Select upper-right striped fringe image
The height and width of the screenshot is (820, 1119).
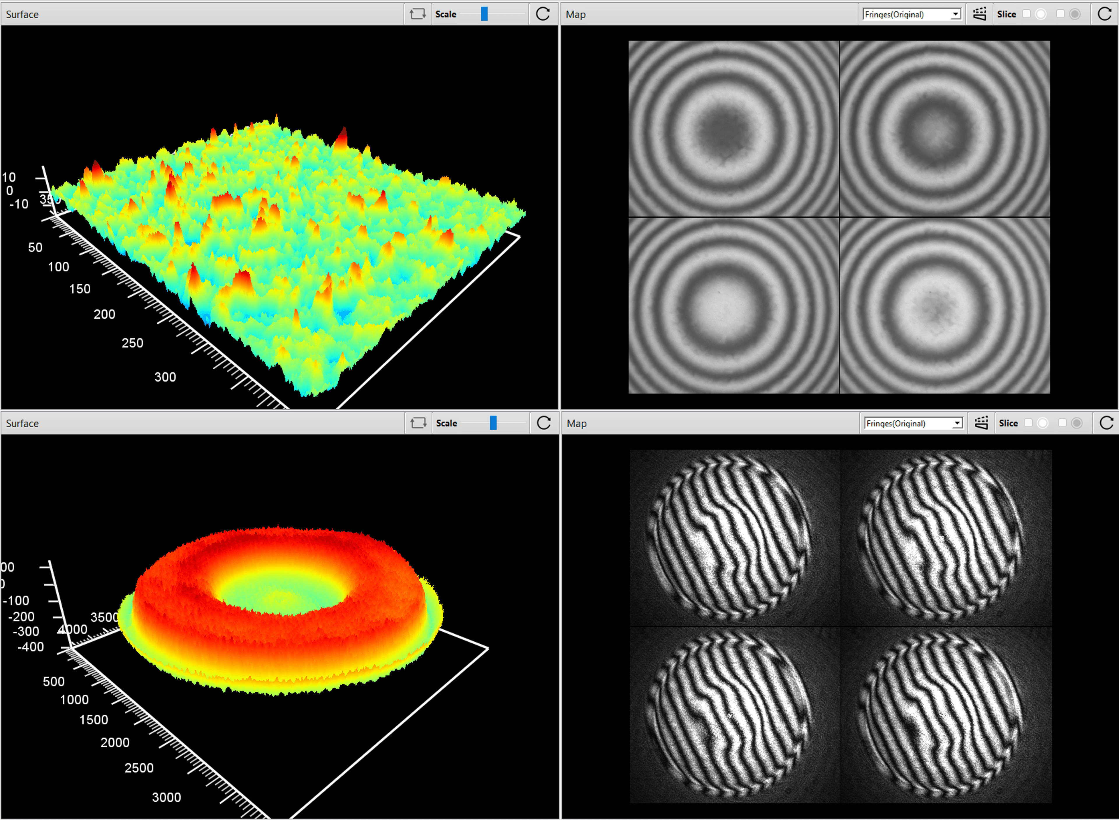(946, 538)
